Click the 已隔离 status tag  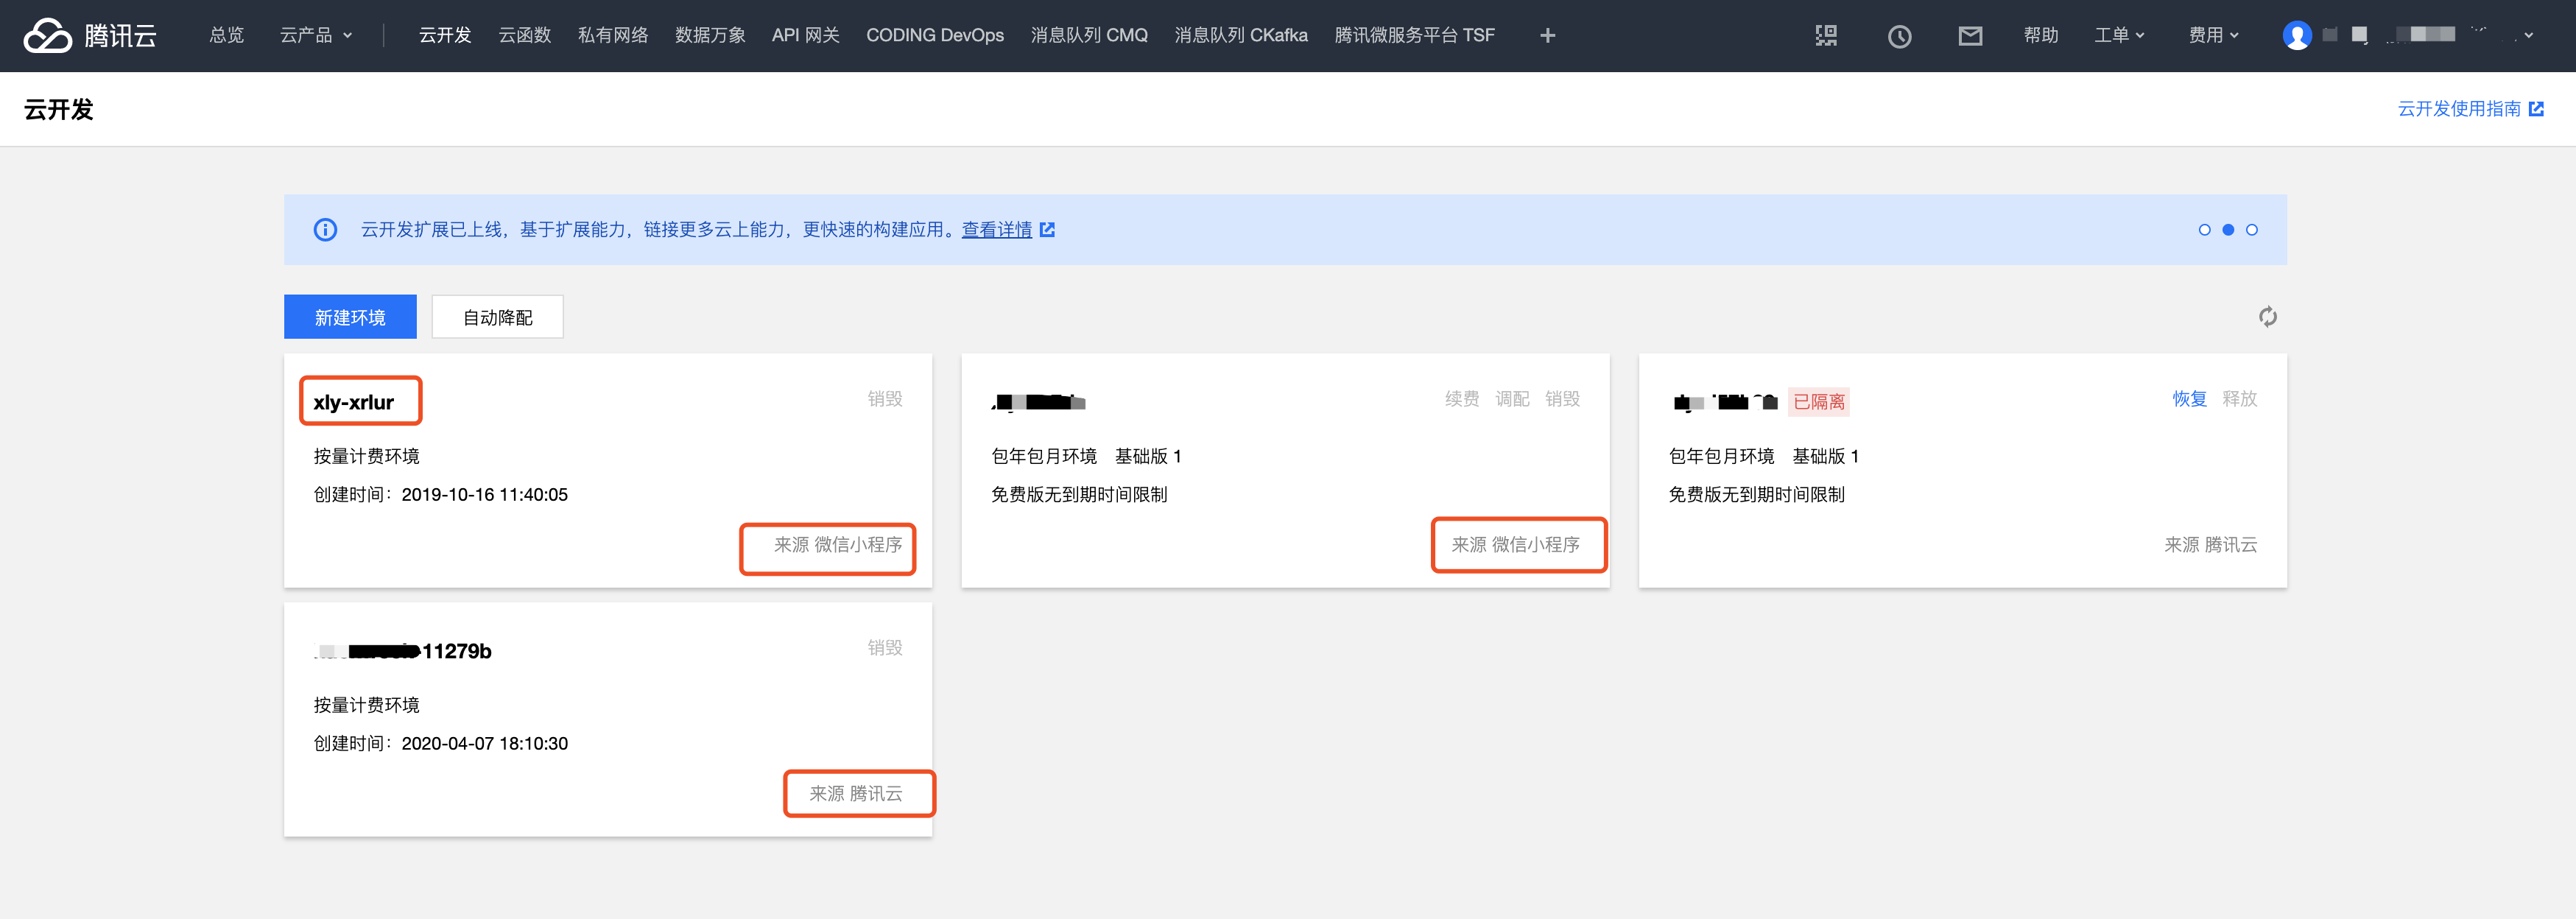coord(1818,402)
